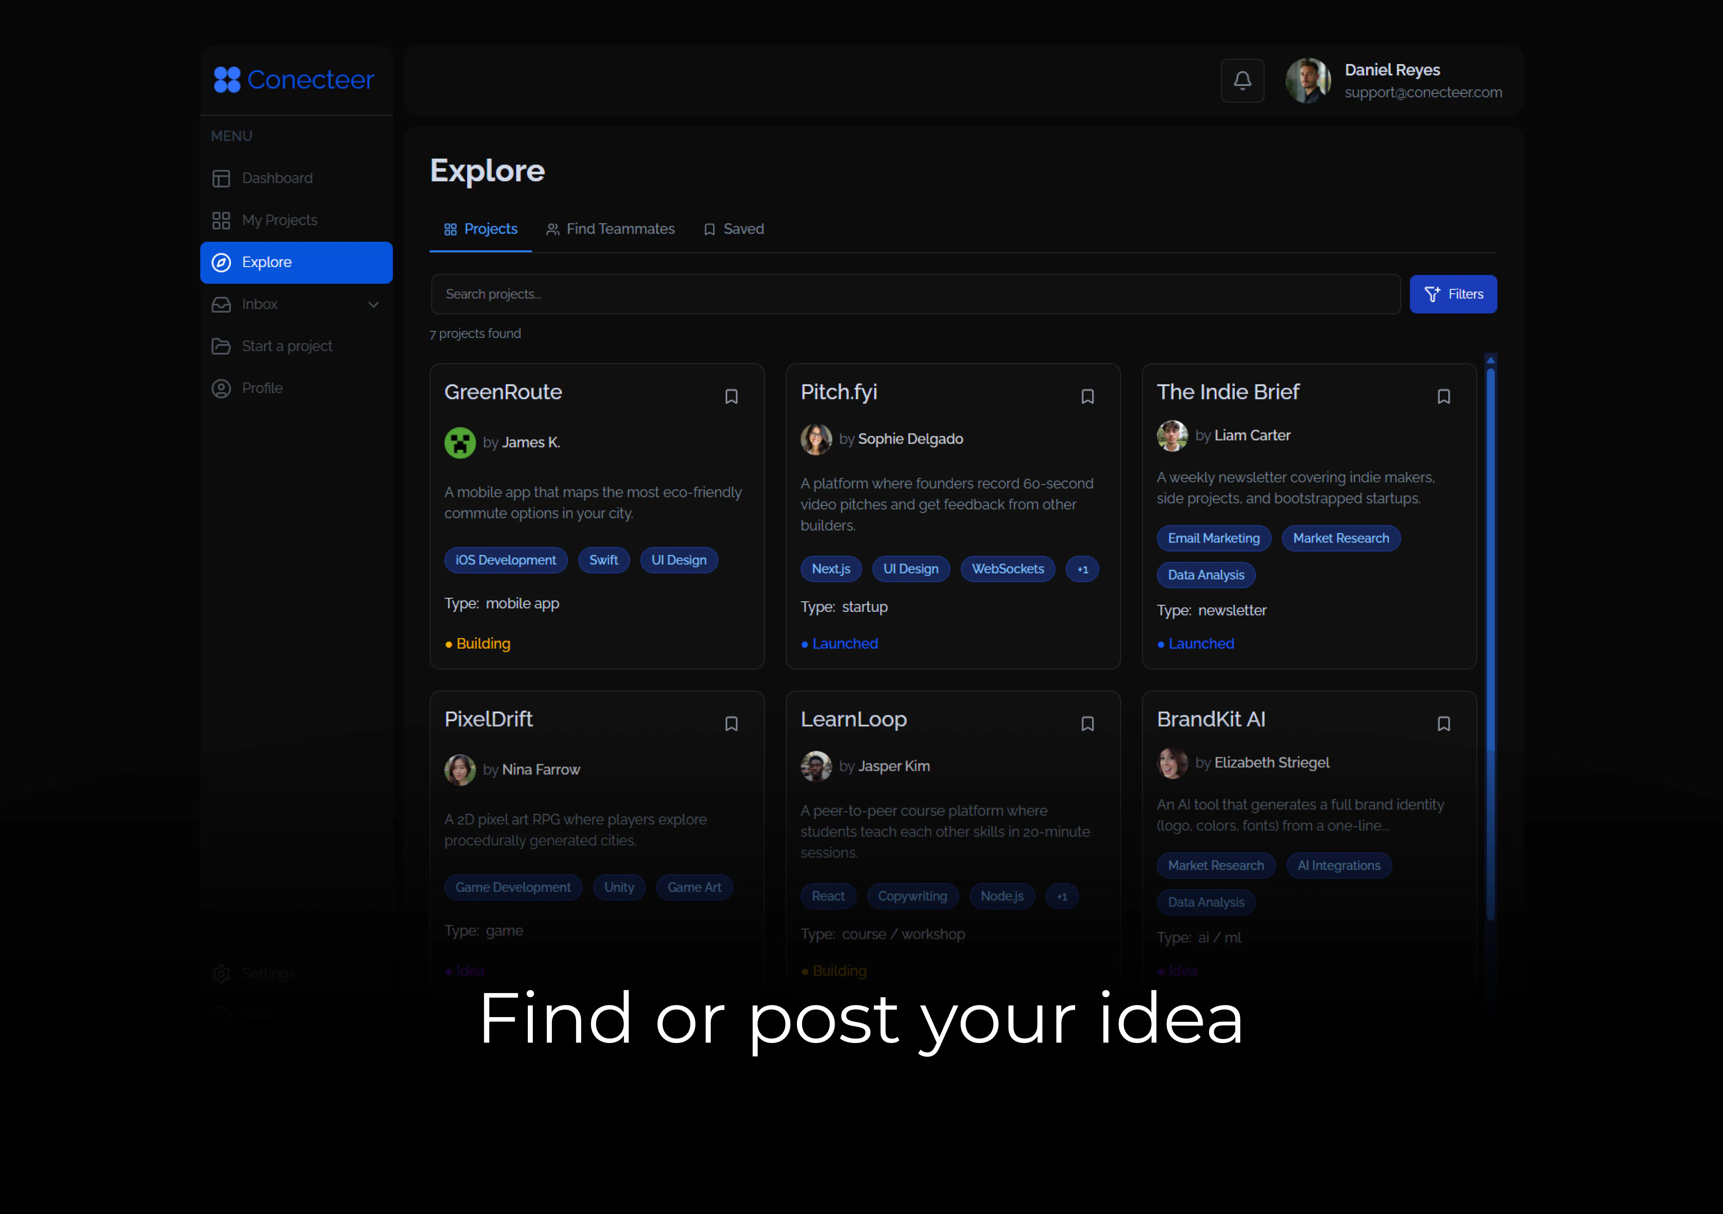Switch to the Saved tab
This screenshot has width=1723, height=1214.
(x=733, y=229)
